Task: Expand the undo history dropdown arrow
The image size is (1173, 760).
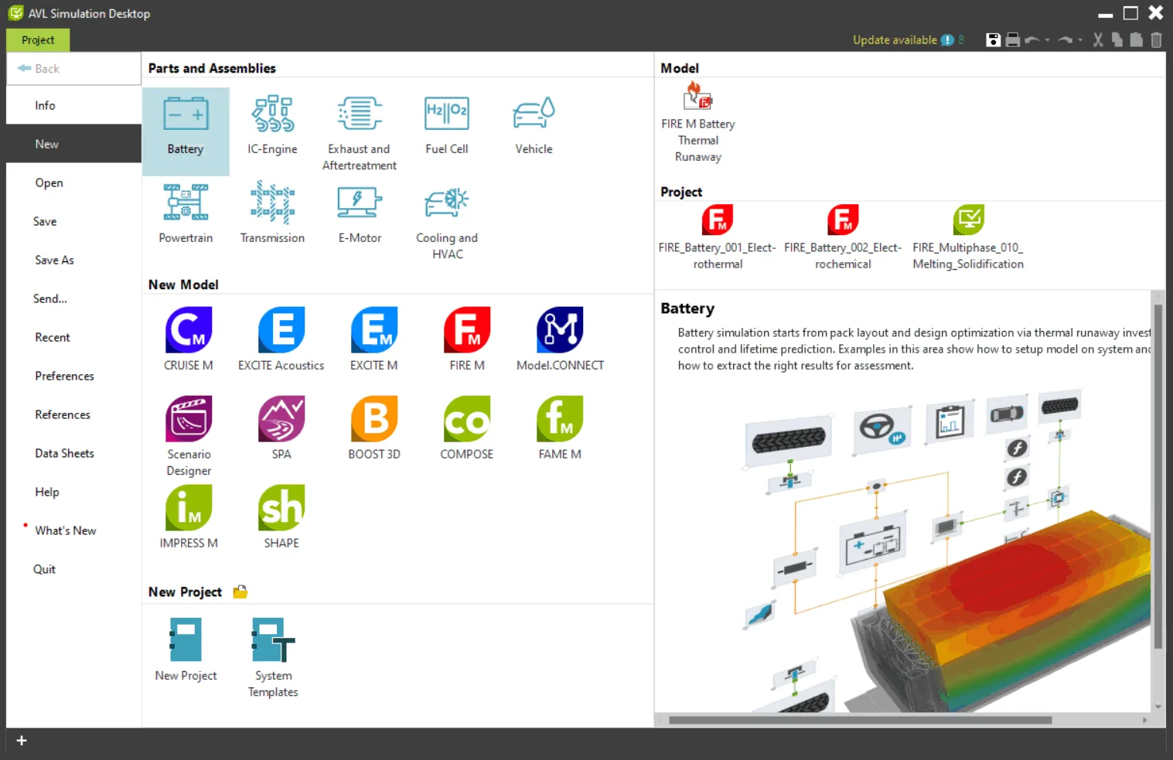Action: tap(1048, 40)
